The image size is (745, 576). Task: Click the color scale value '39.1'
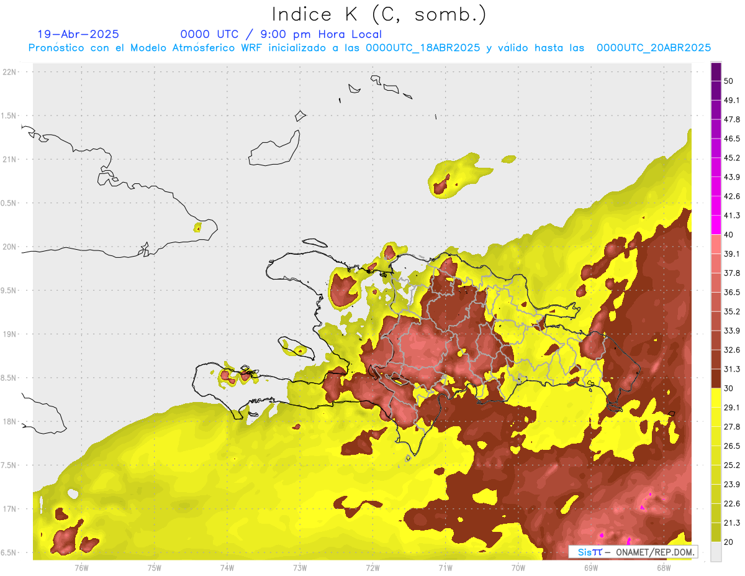point(732,254)
